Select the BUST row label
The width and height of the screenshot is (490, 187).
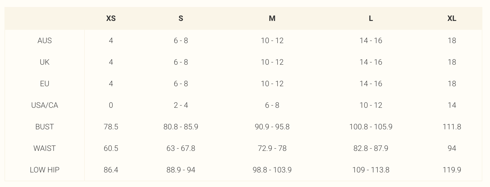coord(44,127)
